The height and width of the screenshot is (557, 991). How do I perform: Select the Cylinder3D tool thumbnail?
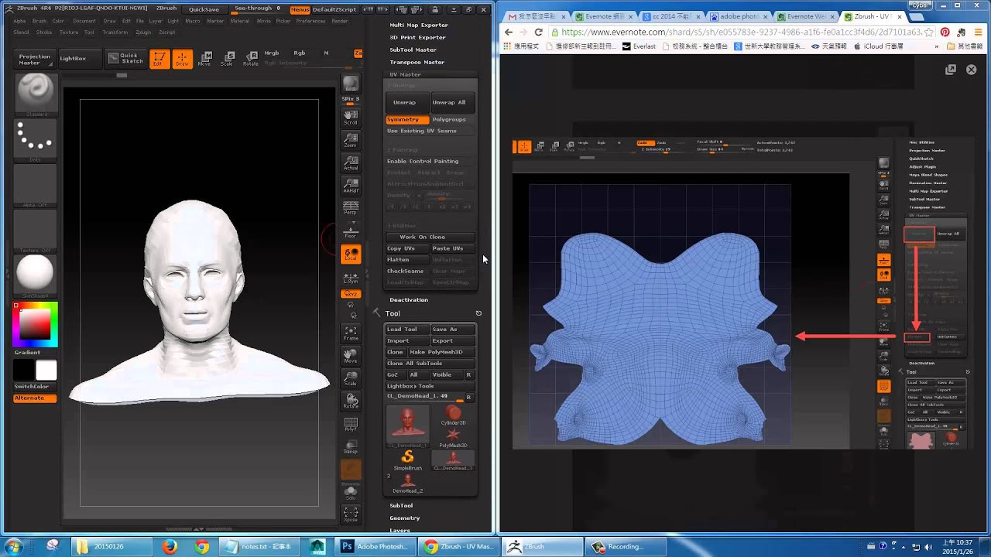pyautogui.click(x=453, y=415)
